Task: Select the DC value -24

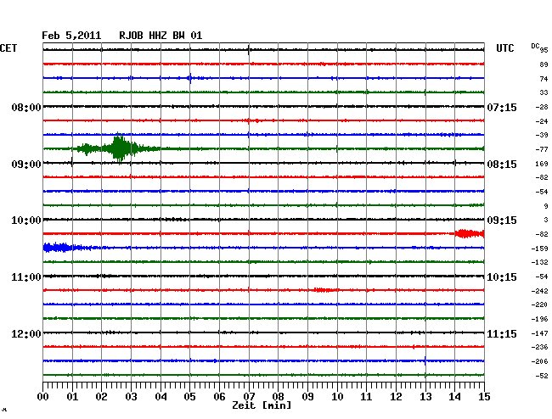Action: 542,121
